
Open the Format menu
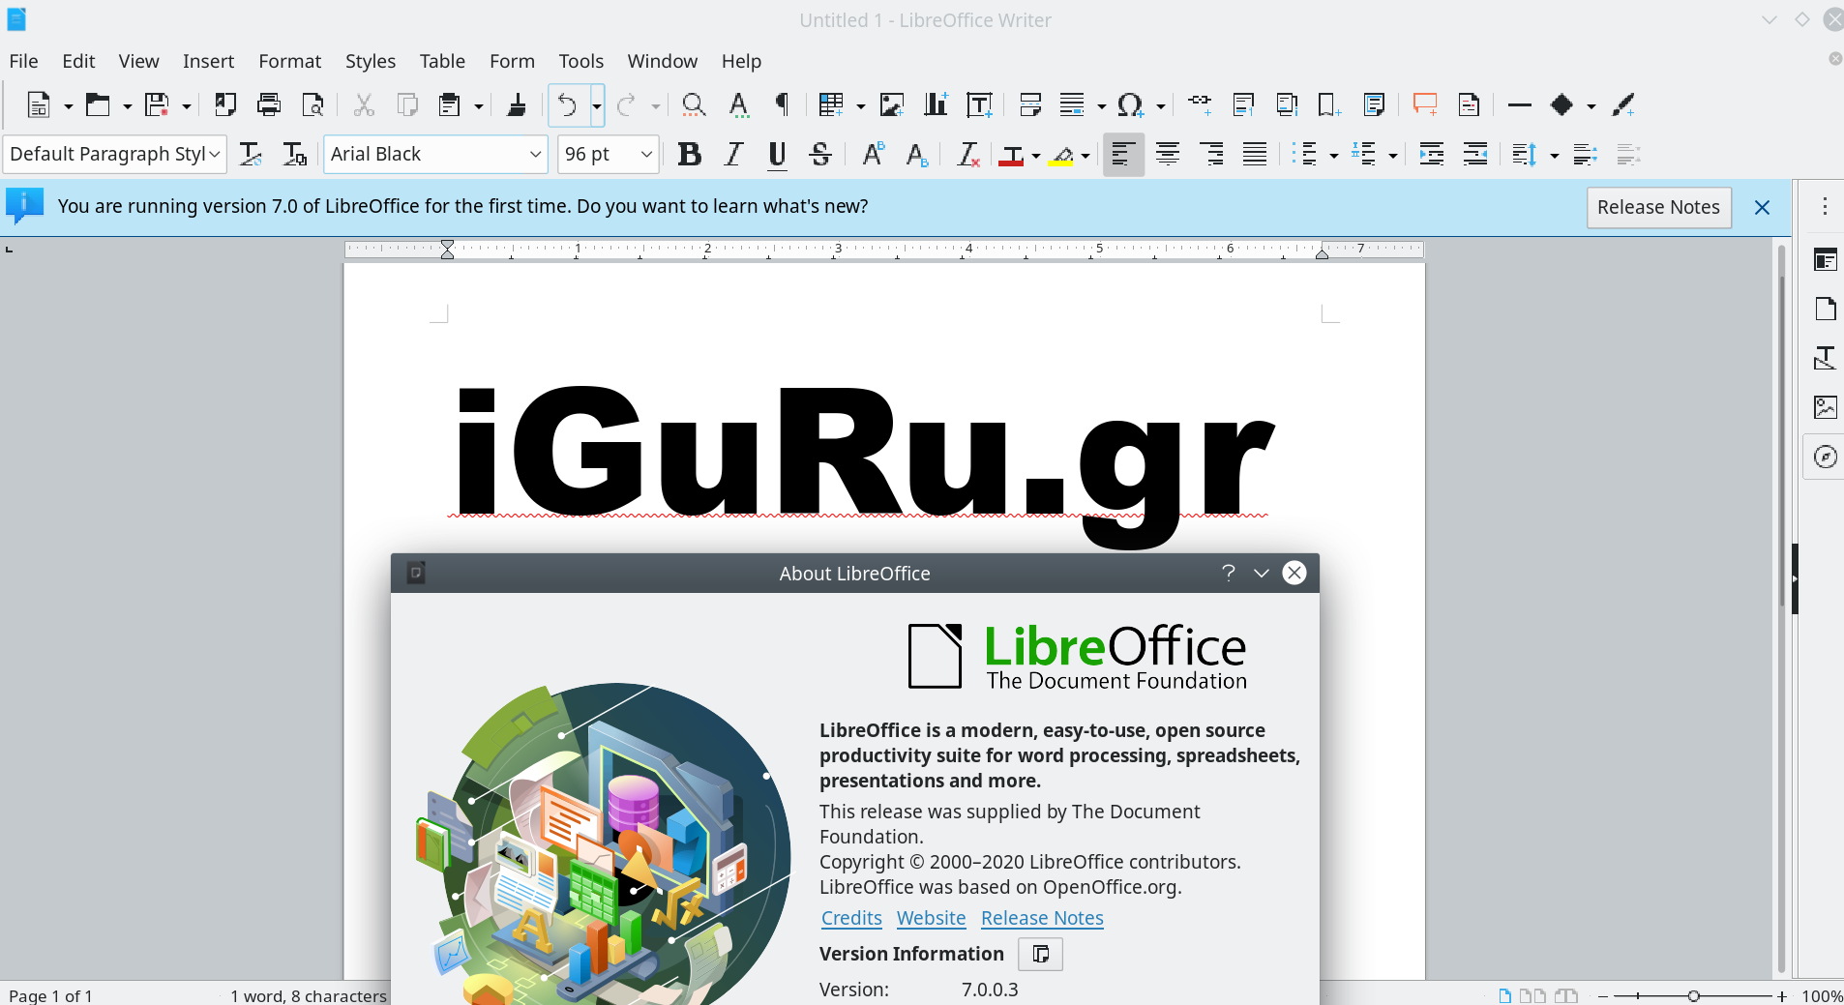pyautogui.click(x=289, y=61)
